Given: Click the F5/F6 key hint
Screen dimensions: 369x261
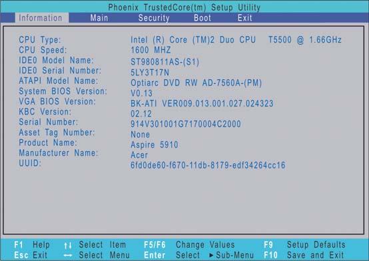Looking at the screenshot, I should [x=155, y=245].
